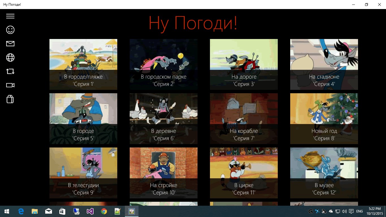The image size is (386, 217).
Task: Click the Logitech G tray icon
Action: 311,211
